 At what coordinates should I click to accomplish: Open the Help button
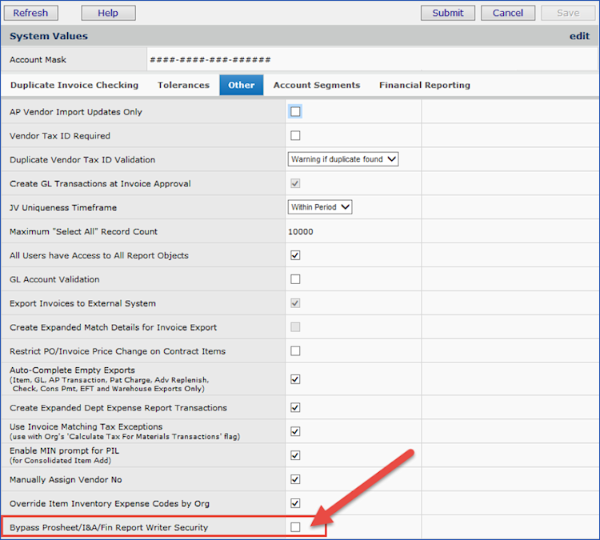[x=108, y=13]
